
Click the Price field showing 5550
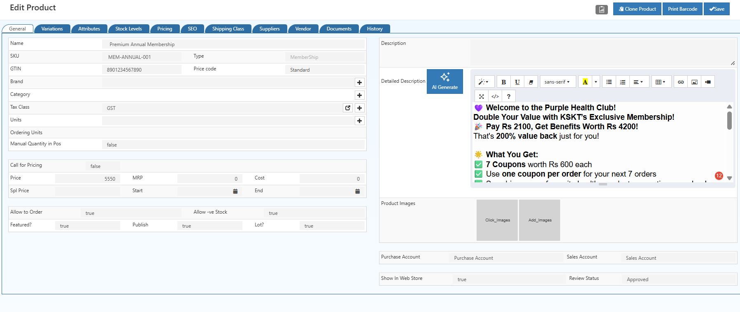[x=88, y=179]
